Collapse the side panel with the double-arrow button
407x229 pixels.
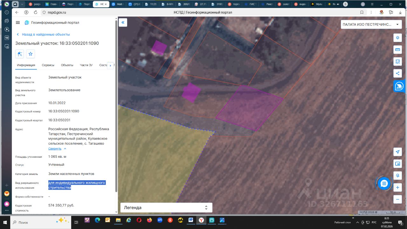[123, 23]
